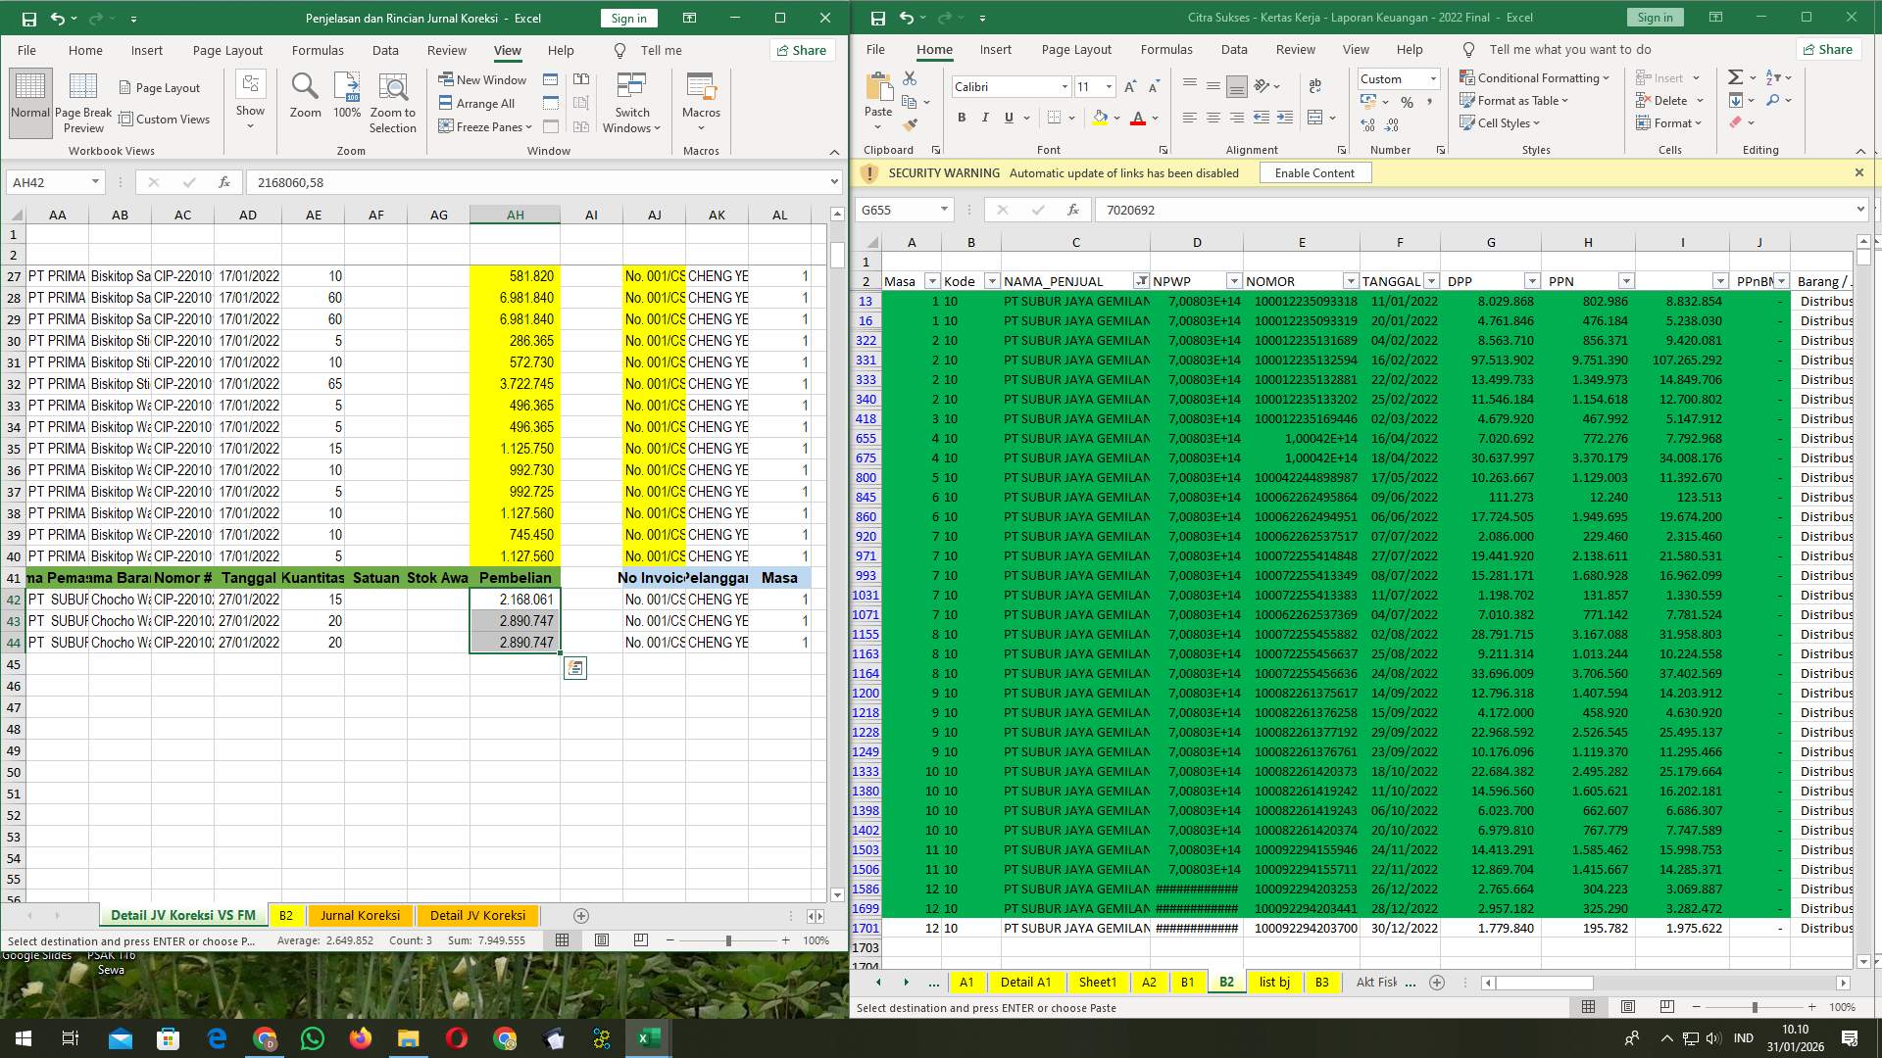Screen dimensions: 1882x1058
Task: Open the NAMA_PENJUAL column filter
Action: [x=1141, y=281]
